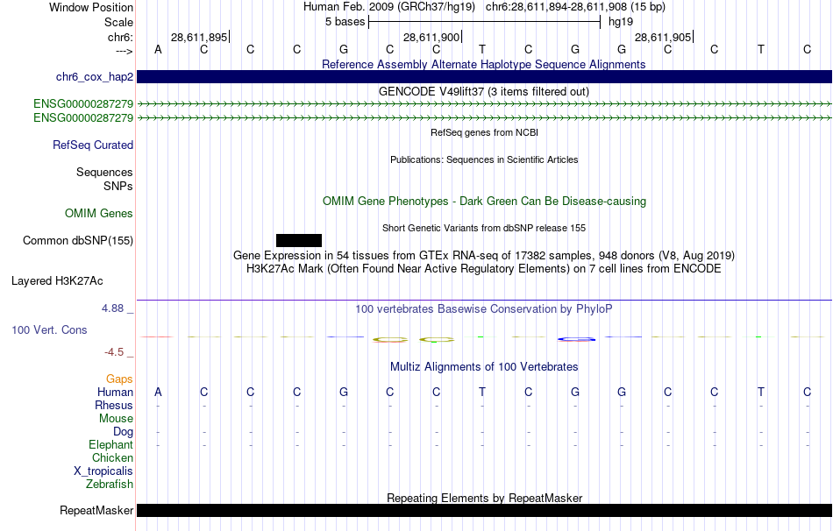Click the RepeatMasker track label

tap(96, 510)
